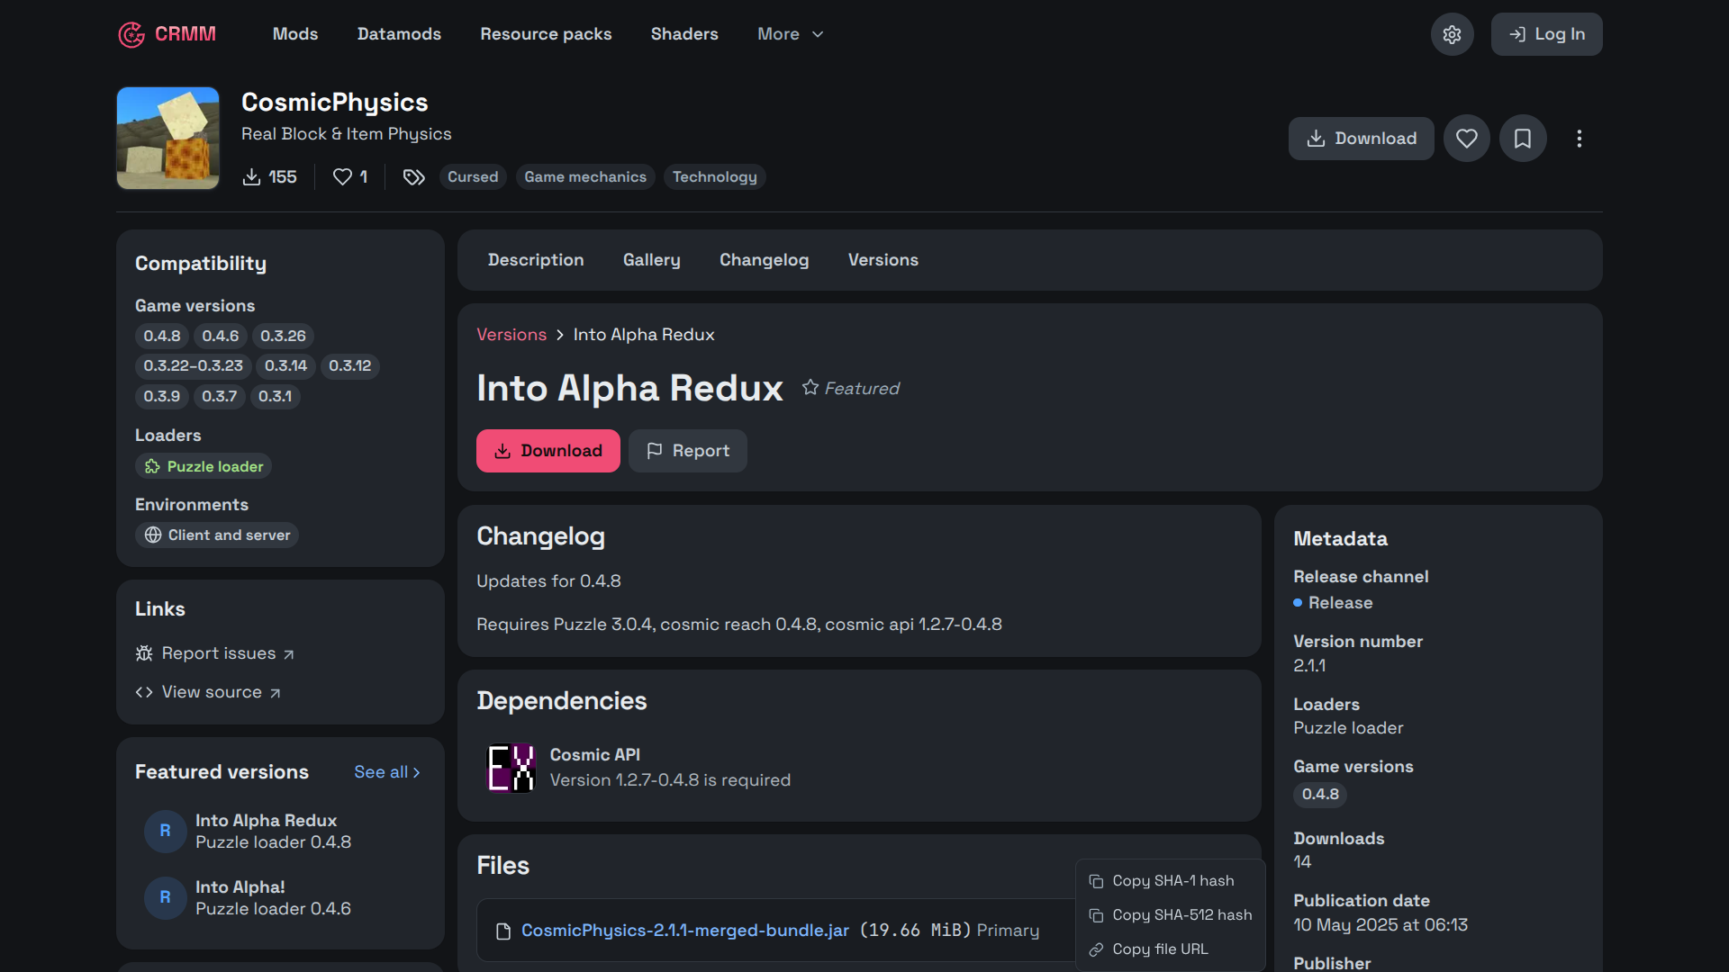Select the Cosmic API dependency icon
1729x972 pixels.
(x=511, y=768)
